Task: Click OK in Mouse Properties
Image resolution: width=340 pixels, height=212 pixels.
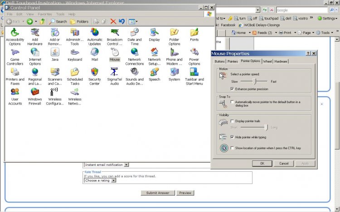Action: coord(262,163)
